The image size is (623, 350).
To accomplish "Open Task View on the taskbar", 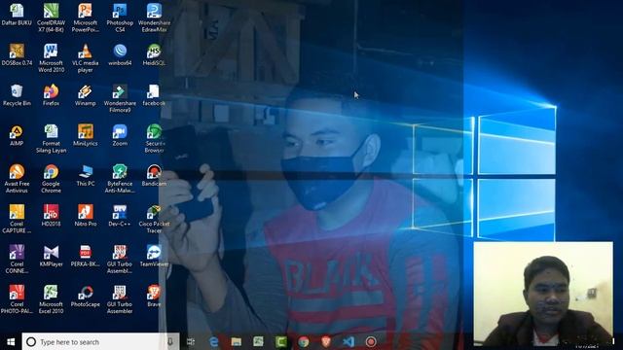I will coord(191,341).
